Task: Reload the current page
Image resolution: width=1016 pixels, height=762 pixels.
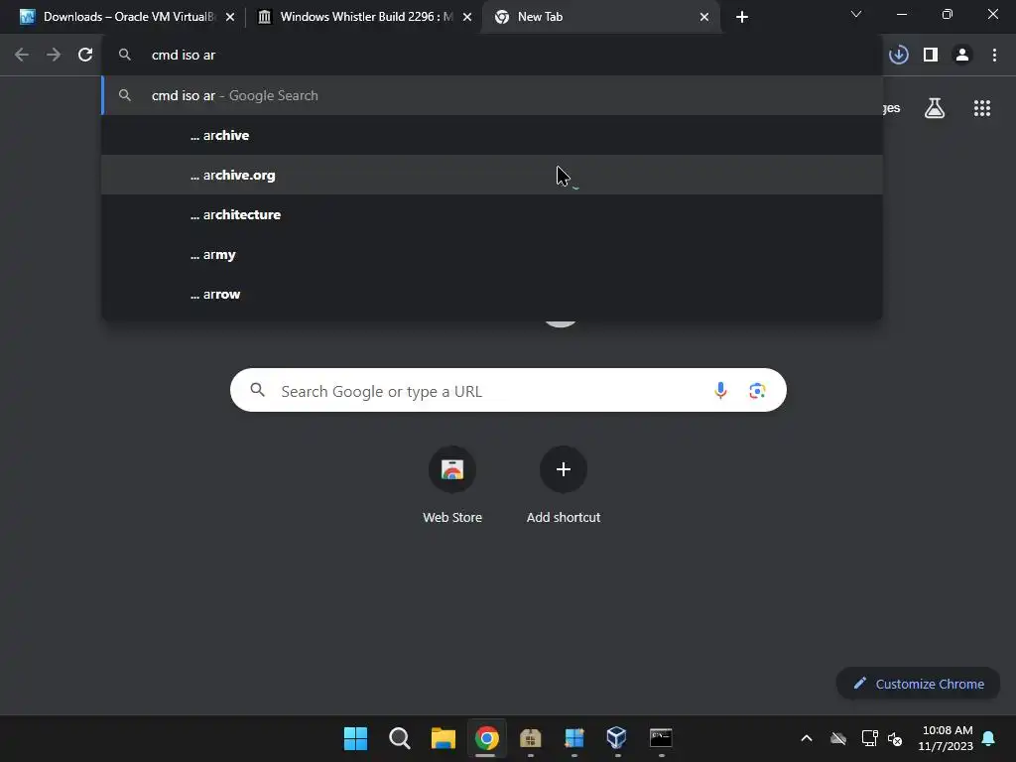Action: [x=85, y=56]
